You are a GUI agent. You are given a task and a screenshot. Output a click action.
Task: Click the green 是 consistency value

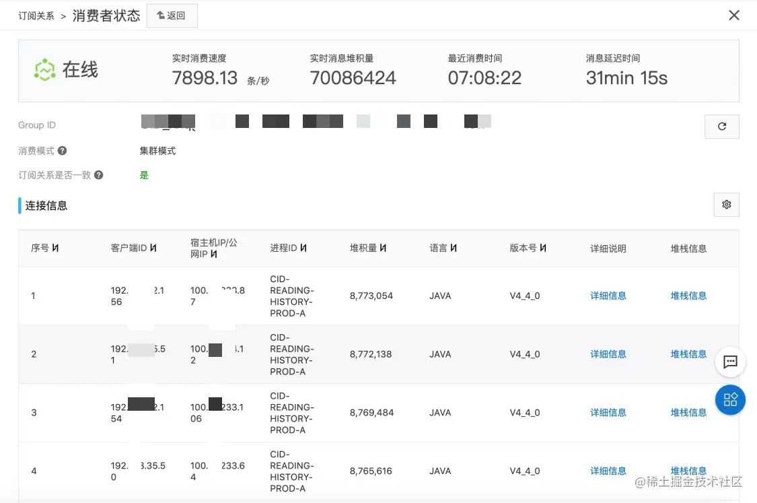pos(144,175)
